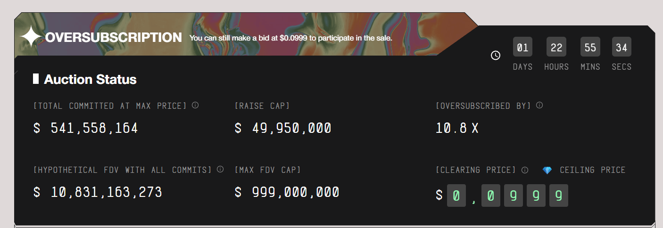Click the sparkle star icon beside OVERSUBSCRIPTION
Screen dimensions: 663x228
tap(31, 37)
